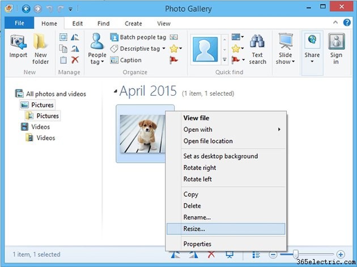Select the Home tab
357x267 pixels.
(x=49, y=23)
